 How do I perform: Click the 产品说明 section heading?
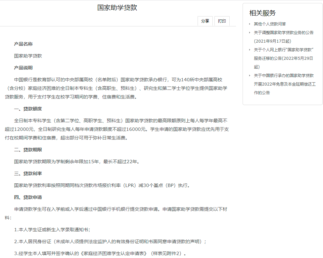pyautogui.click(x=23, y=68)
